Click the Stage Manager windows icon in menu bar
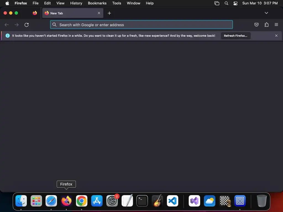The width and height of the screenshot is (283, 212). coord(217,3)
